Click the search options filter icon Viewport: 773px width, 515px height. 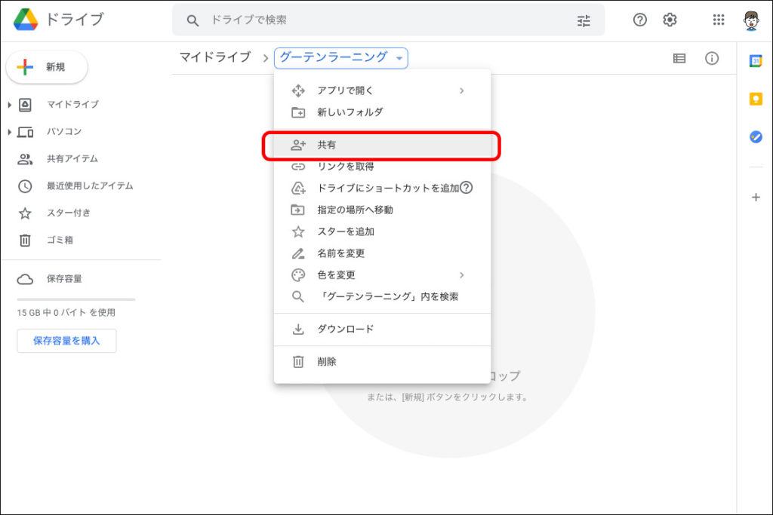click(584, 21)
